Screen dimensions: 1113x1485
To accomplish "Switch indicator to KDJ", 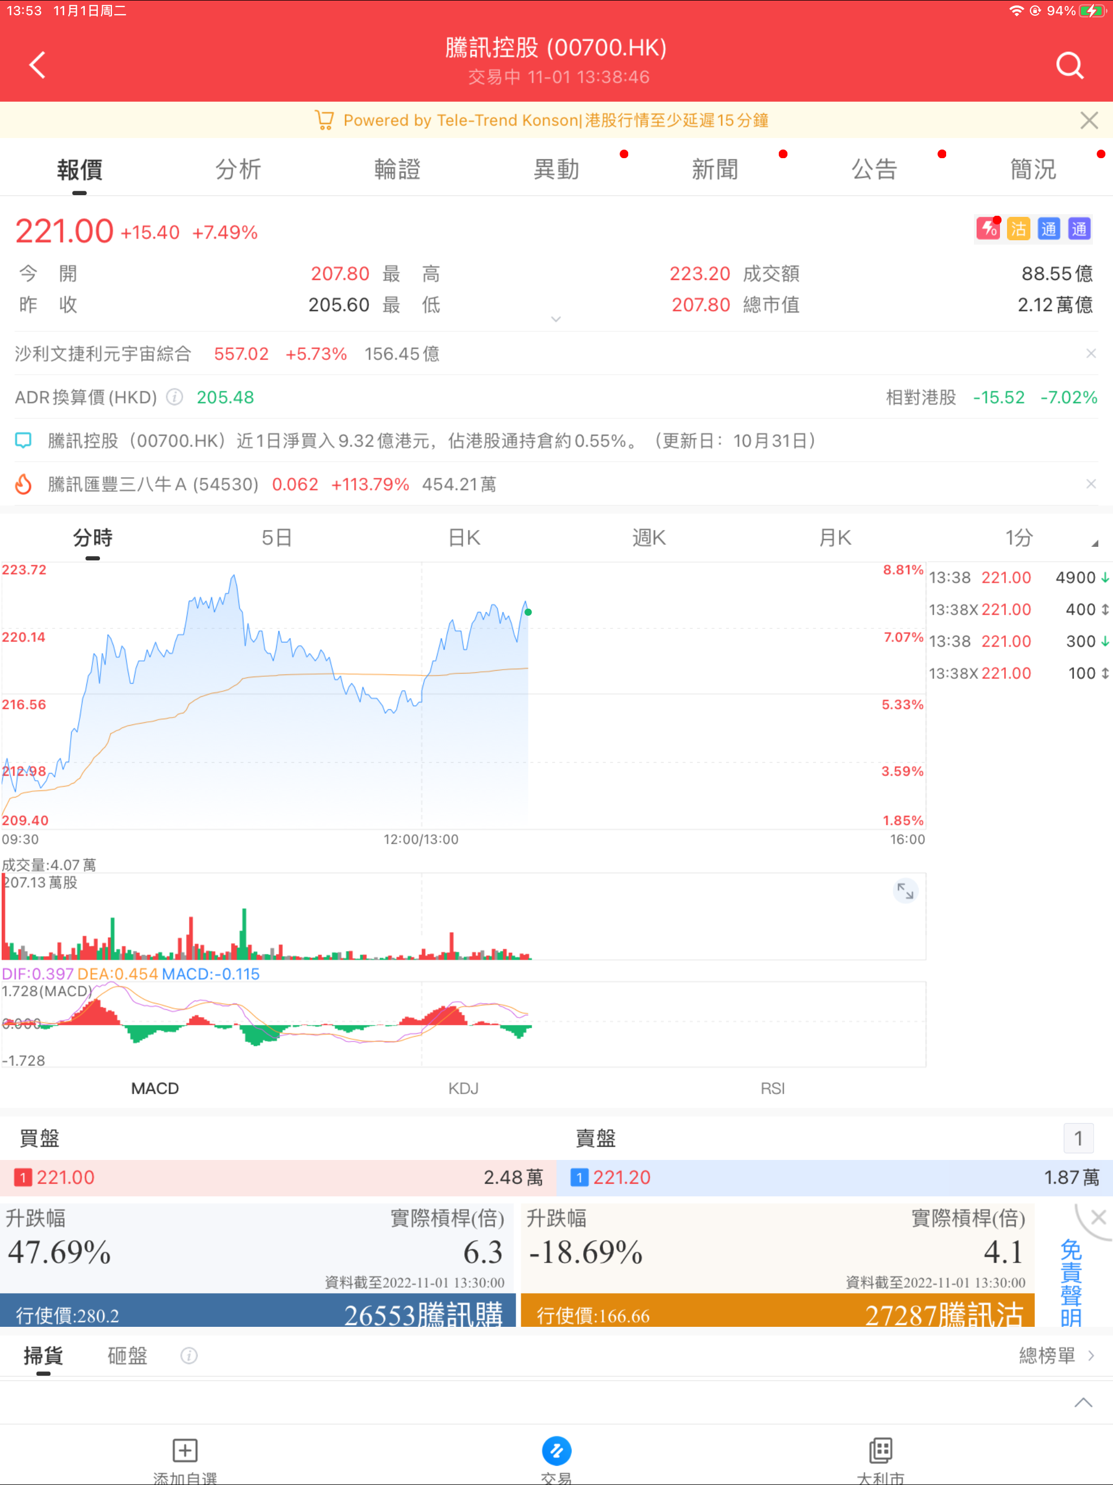I will 463,1088.
